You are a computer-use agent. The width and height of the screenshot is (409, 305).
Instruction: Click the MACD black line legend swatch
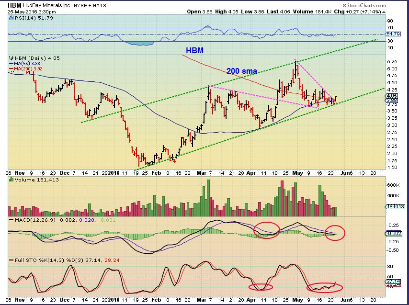pos(11,220)
